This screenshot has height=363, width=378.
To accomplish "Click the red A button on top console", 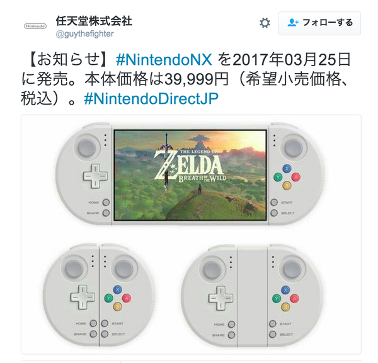I will coord(296,177).
